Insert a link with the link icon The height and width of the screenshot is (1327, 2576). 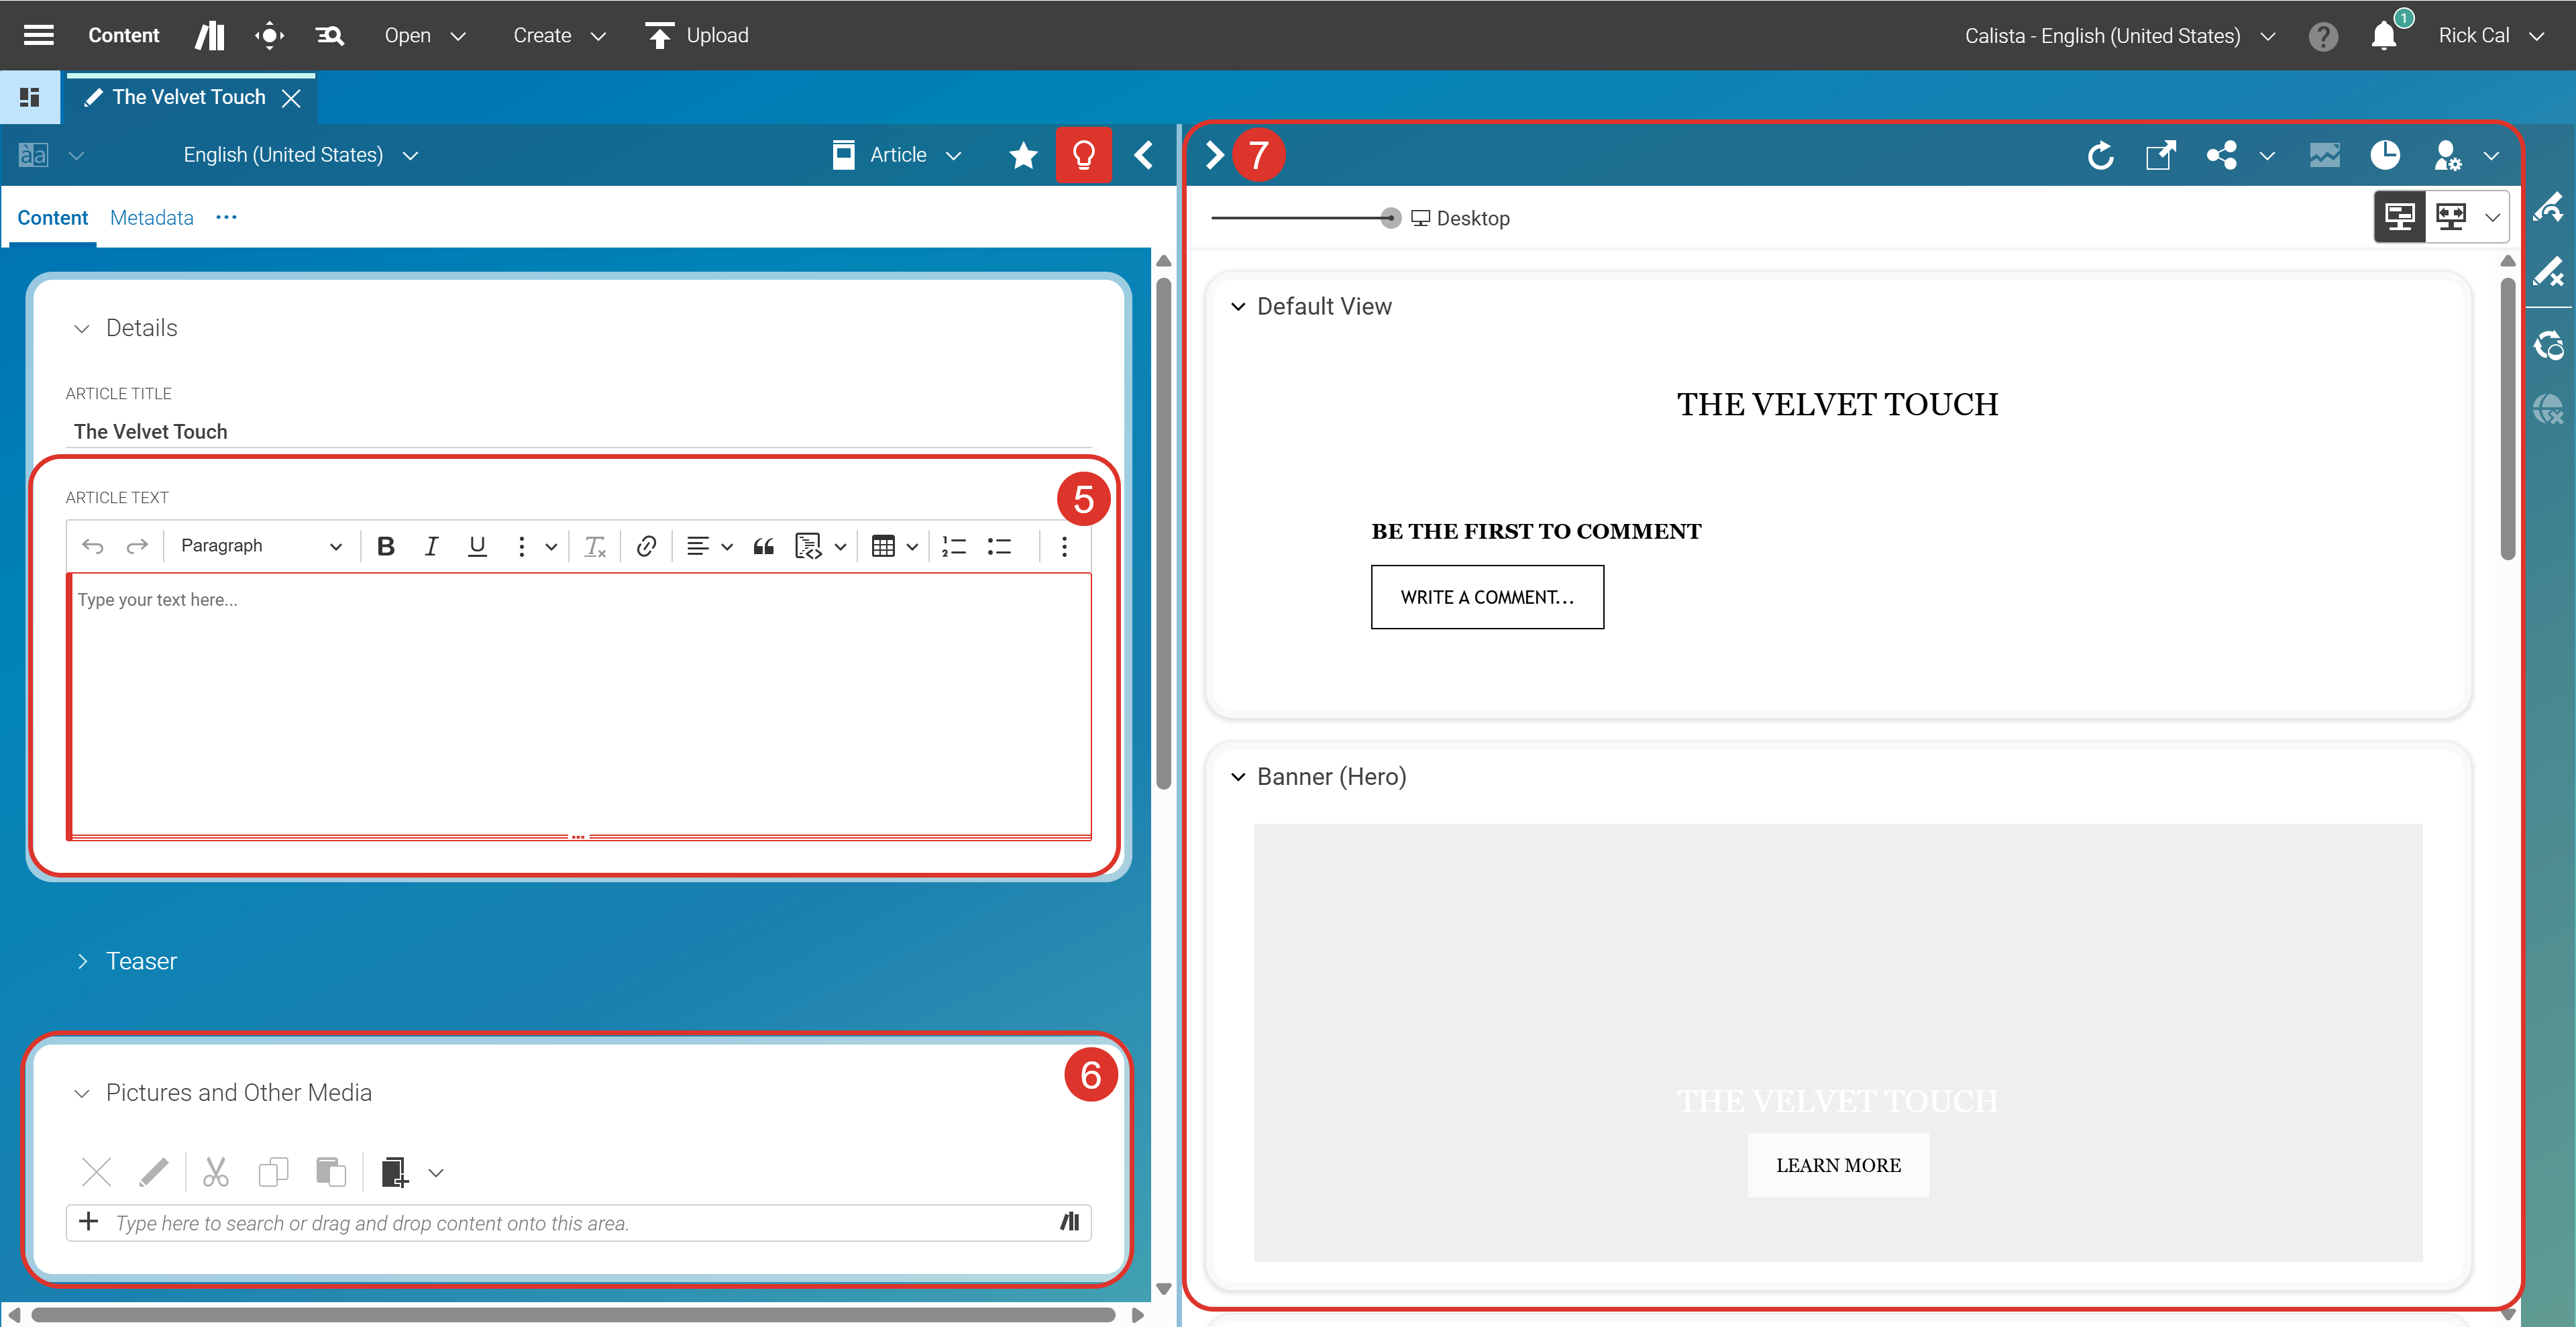[646, 546]
